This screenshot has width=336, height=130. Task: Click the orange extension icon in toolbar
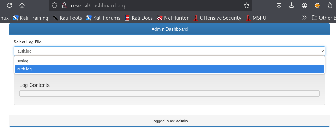pos(317,5)
